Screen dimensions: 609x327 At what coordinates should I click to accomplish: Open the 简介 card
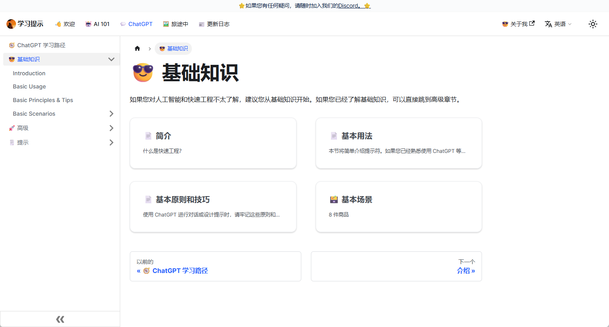213,143
